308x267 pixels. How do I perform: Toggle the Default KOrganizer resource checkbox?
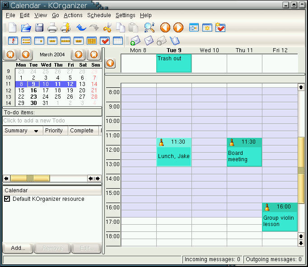pyautogui.click(x=7, y=199)
